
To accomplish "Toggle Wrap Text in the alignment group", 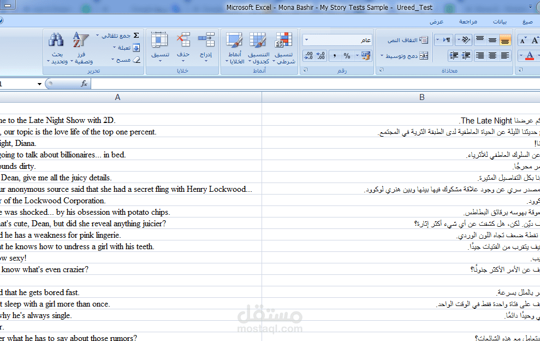I will click(x=407, y=40).
